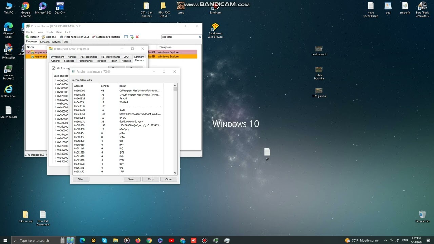Click the red X terminate icon in toolbar
The height and width of the screenshot is (244, 434).
[x=137, y=37]
